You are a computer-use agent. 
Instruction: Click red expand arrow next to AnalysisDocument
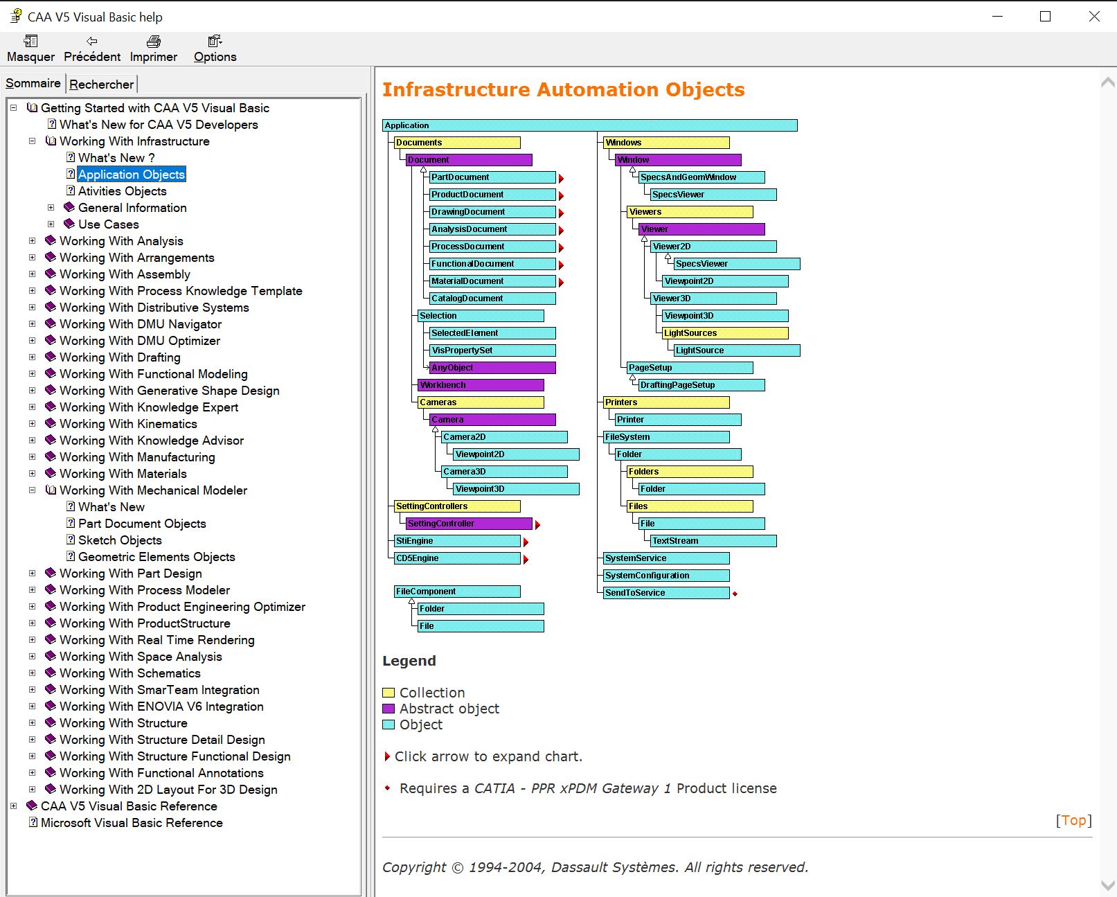coord(561,231)
